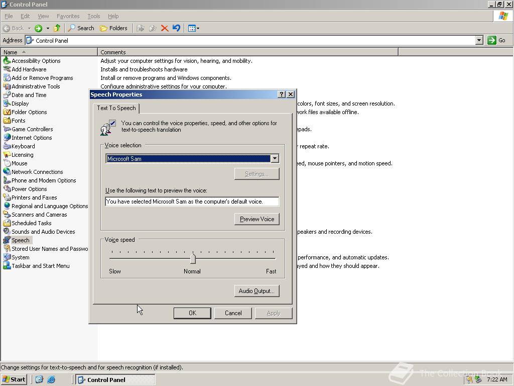
Task: Open the View menu
Action: 43,16
